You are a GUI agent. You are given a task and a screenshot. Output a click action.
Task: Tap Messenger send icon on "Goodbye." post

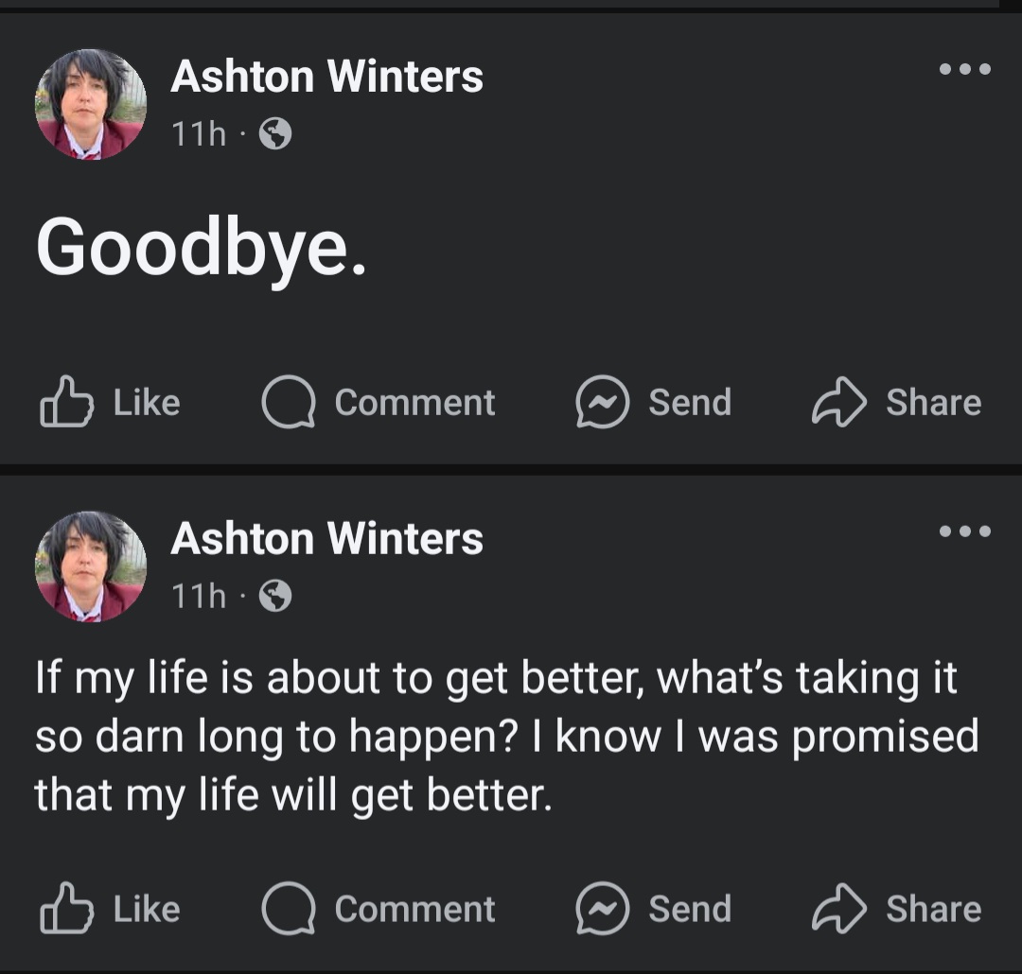(x=603, y=403)
